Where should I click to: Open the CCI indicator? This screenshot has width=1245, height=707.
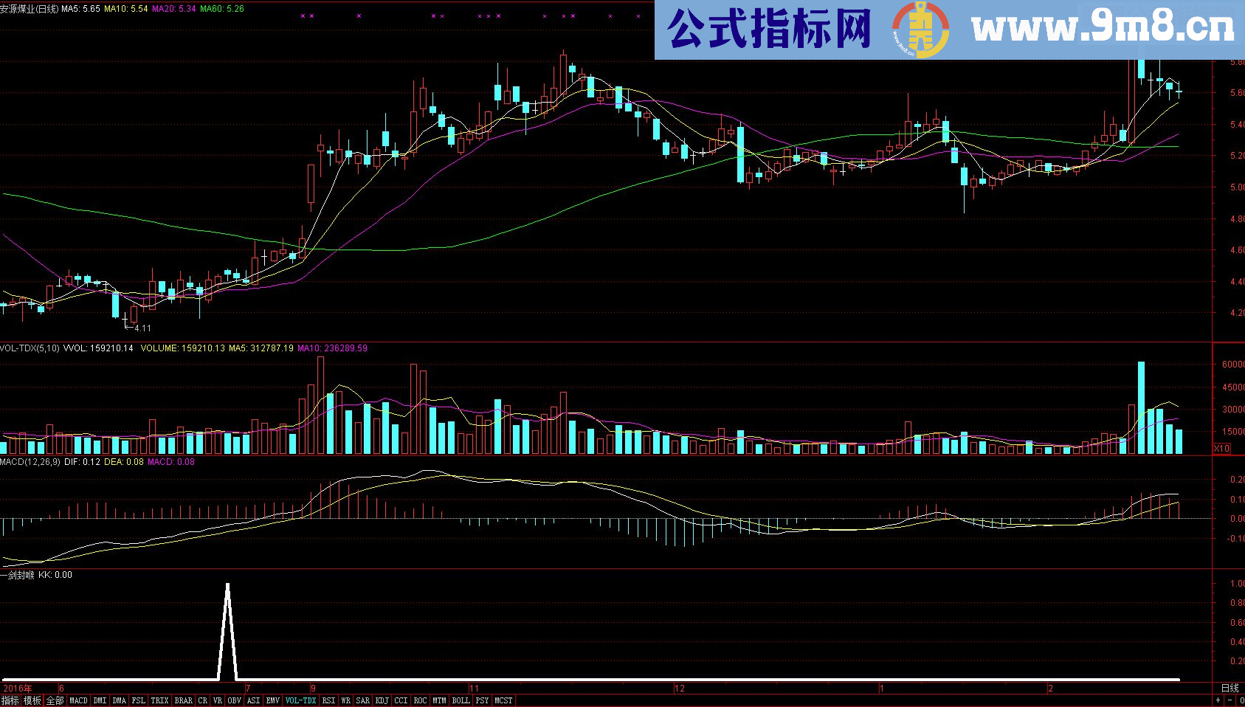pos(401,700)
